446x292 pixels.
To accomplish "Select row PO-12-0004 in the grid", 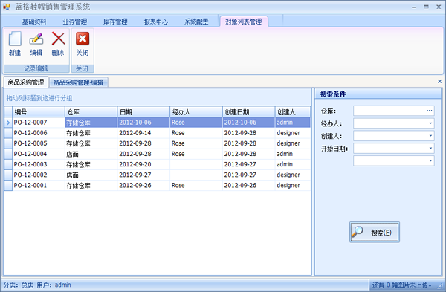I will click(x=158, y=154).
